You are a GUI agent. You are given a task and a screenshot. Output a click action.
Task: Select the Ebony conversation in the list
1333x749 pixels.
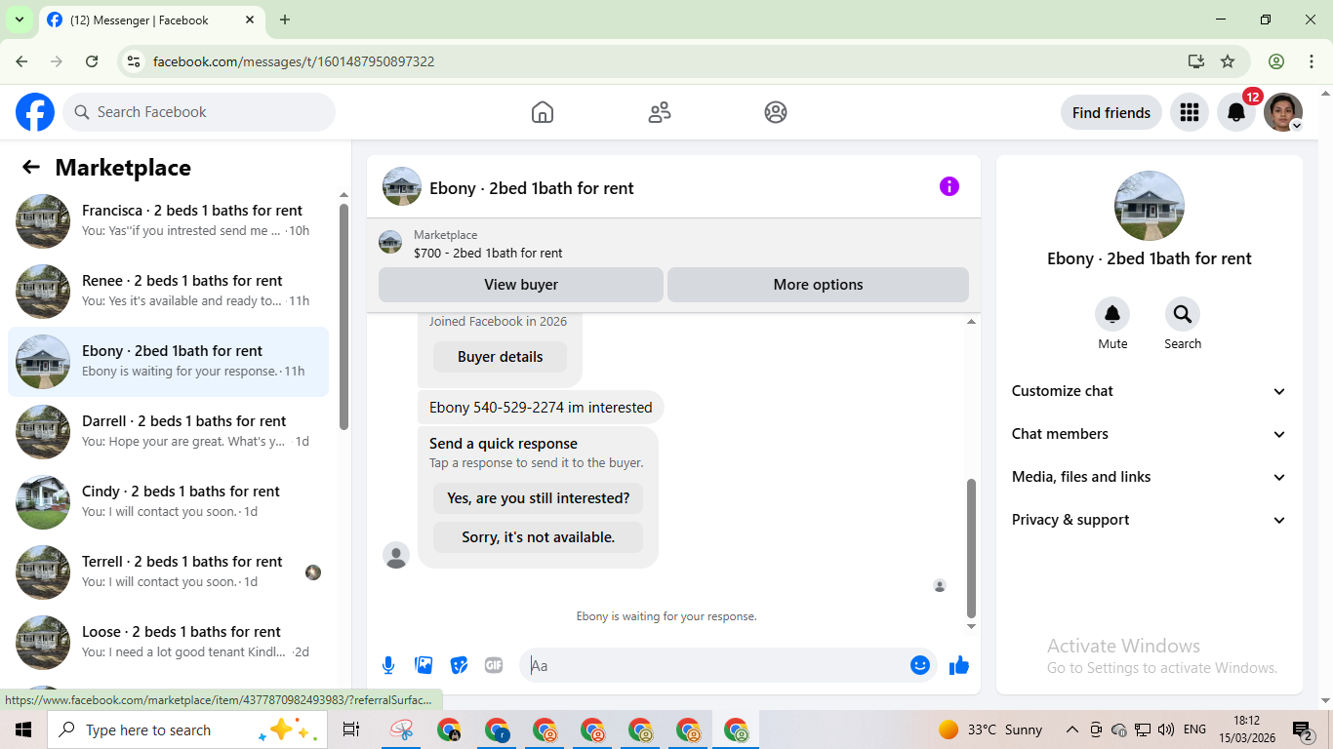pos(168,362)
